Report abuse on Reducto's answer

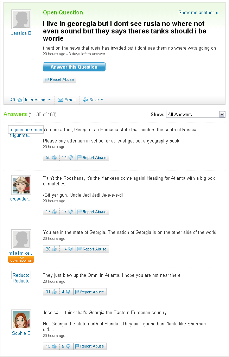[90, 292]
